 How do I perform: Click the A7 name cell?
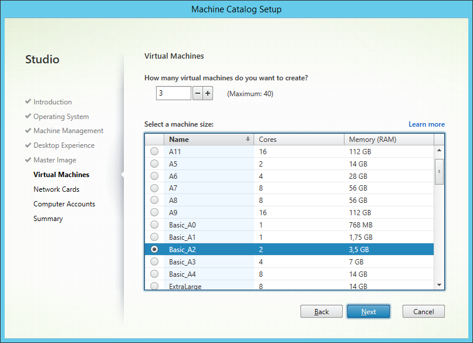point(209,188)
